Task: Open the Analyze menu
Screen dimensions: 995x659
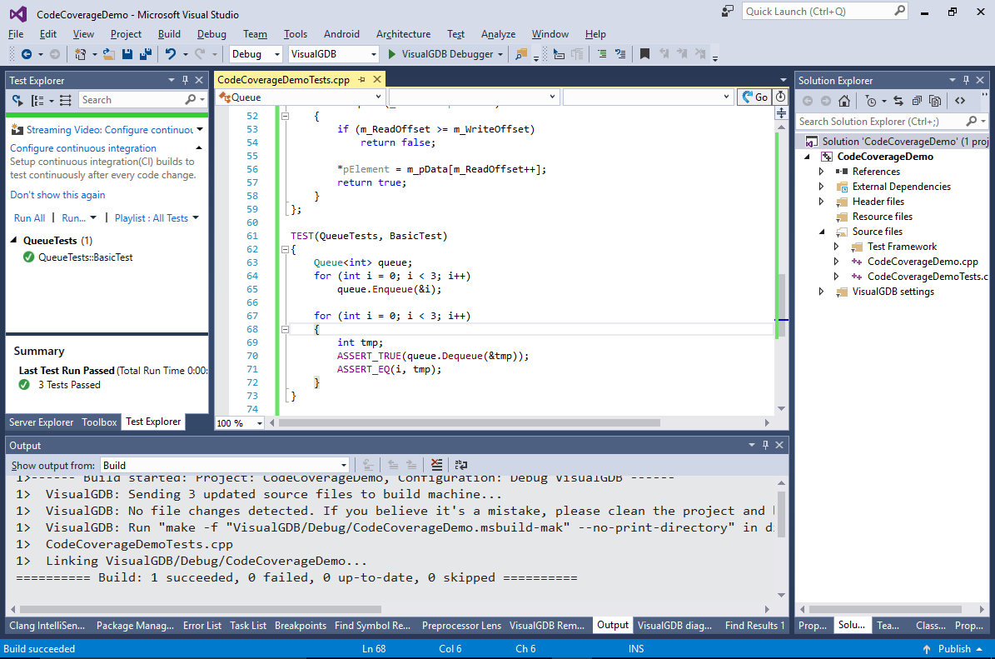Action: pos(498,33)
